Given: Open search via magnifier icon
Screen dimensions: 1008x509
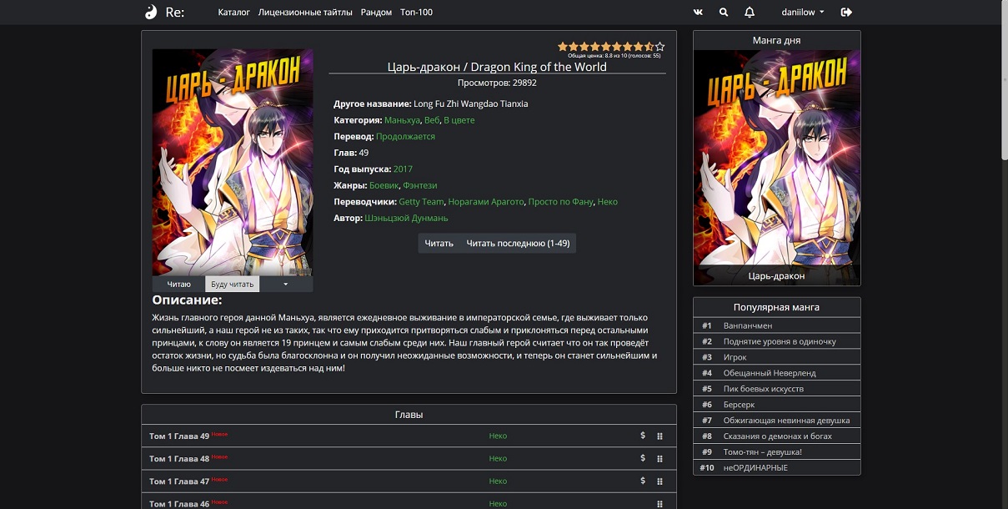Looking at the screenshot, I should [x=724, y=12].
